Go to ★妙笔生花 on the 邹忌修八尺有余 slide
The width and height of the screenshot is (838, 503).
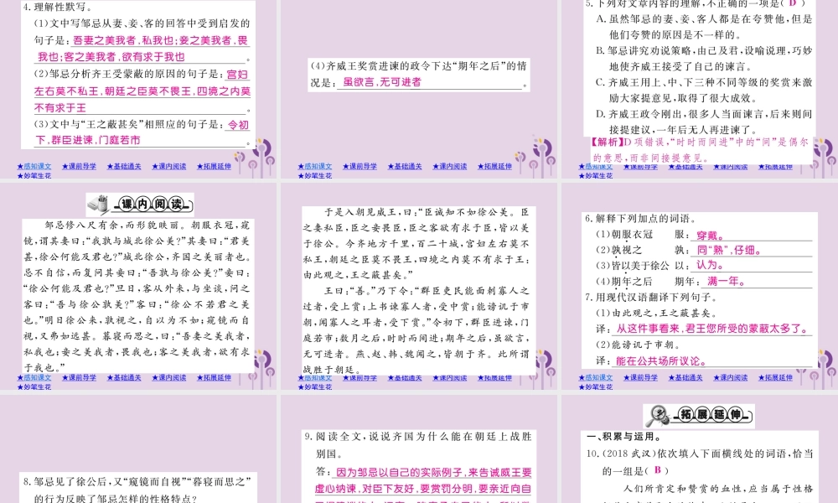tap(34, 387)
